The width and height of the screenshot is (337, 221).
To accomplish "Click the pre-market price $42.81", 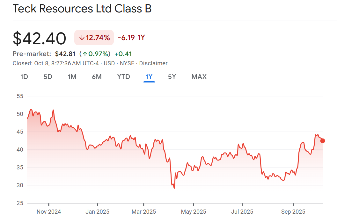I will (x=66, y=54).
